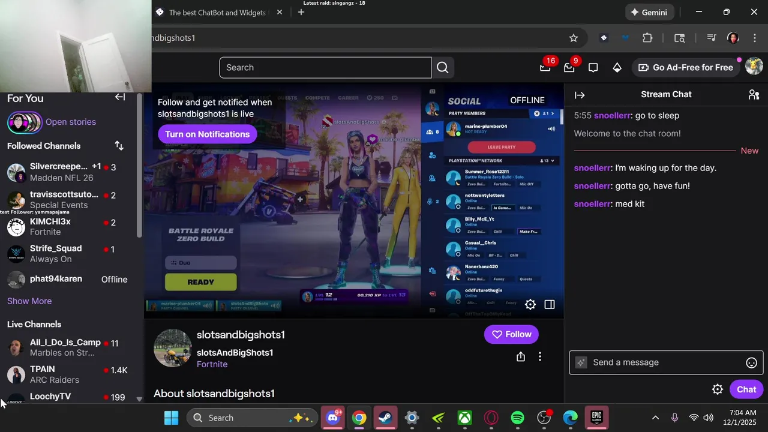Open NVIDIA app from taskbar

coord(438,418)
